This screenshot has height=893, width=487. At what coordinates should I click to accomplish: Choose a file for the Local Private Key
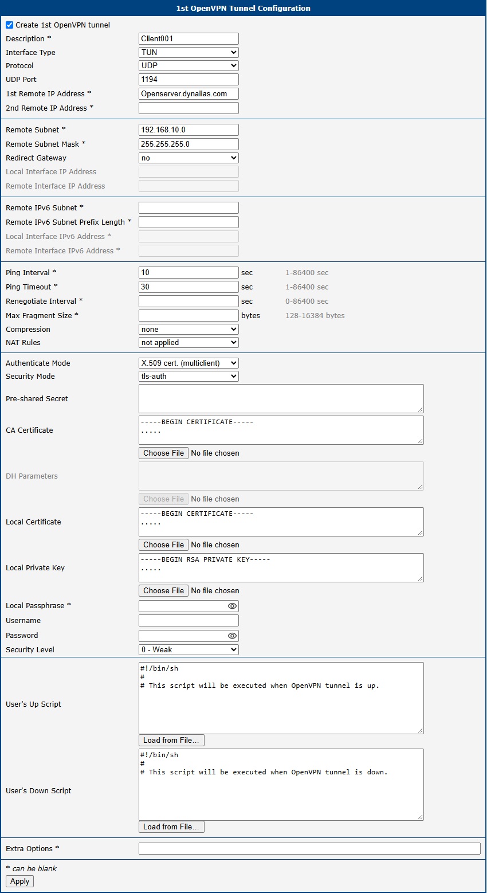(163, 590)
